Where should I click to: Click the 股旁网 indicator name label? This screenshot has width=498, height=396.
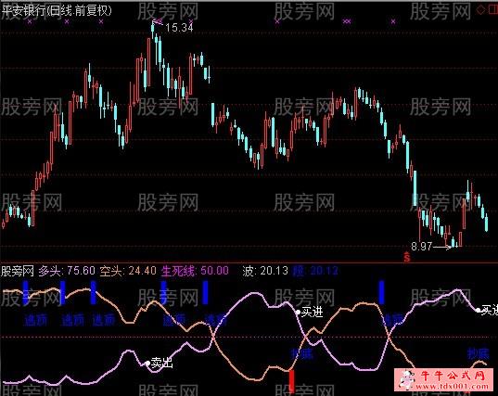pos(17,271)
